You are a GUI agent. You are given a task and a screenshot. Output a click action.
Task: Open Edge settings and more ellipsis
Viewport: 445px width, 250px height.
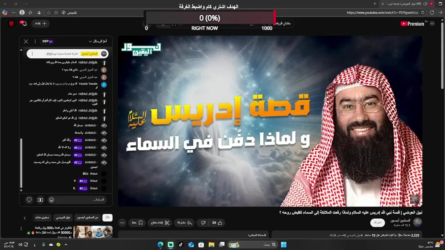click(14, 12)
